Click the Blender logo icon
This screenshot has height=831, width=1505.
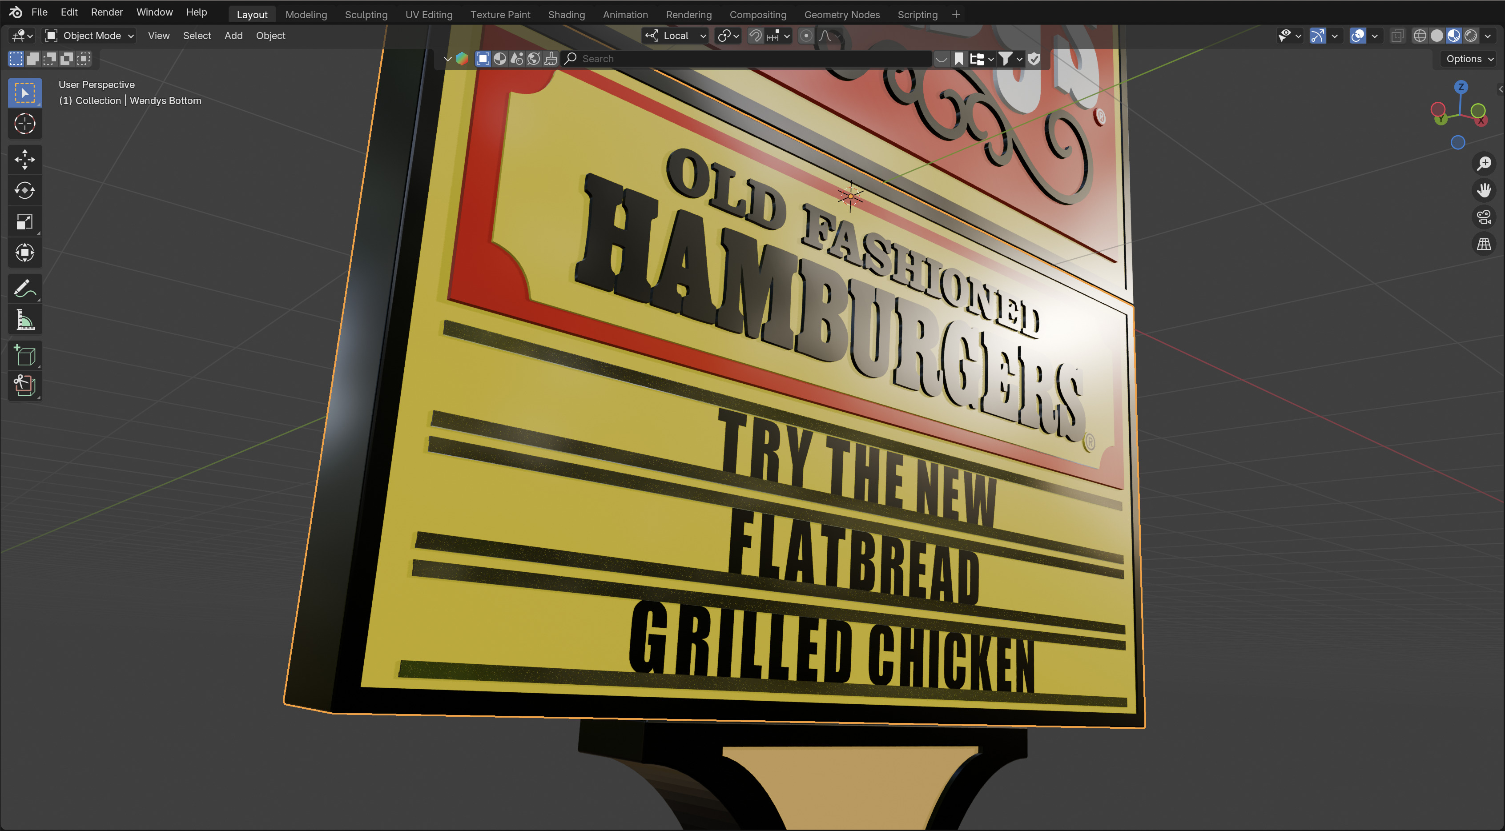16,12
